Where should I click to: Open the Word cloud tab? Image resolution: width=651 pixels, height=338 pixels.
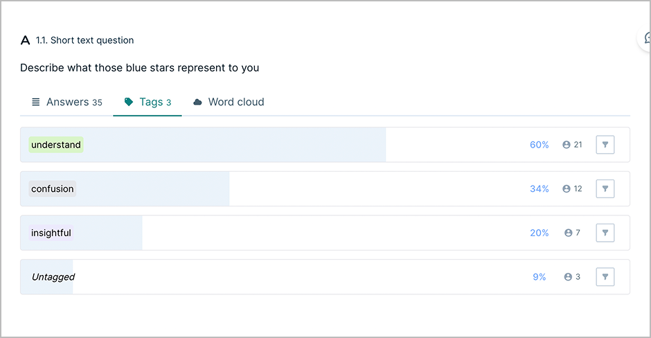pyautogui.click(x=229, y=102)
